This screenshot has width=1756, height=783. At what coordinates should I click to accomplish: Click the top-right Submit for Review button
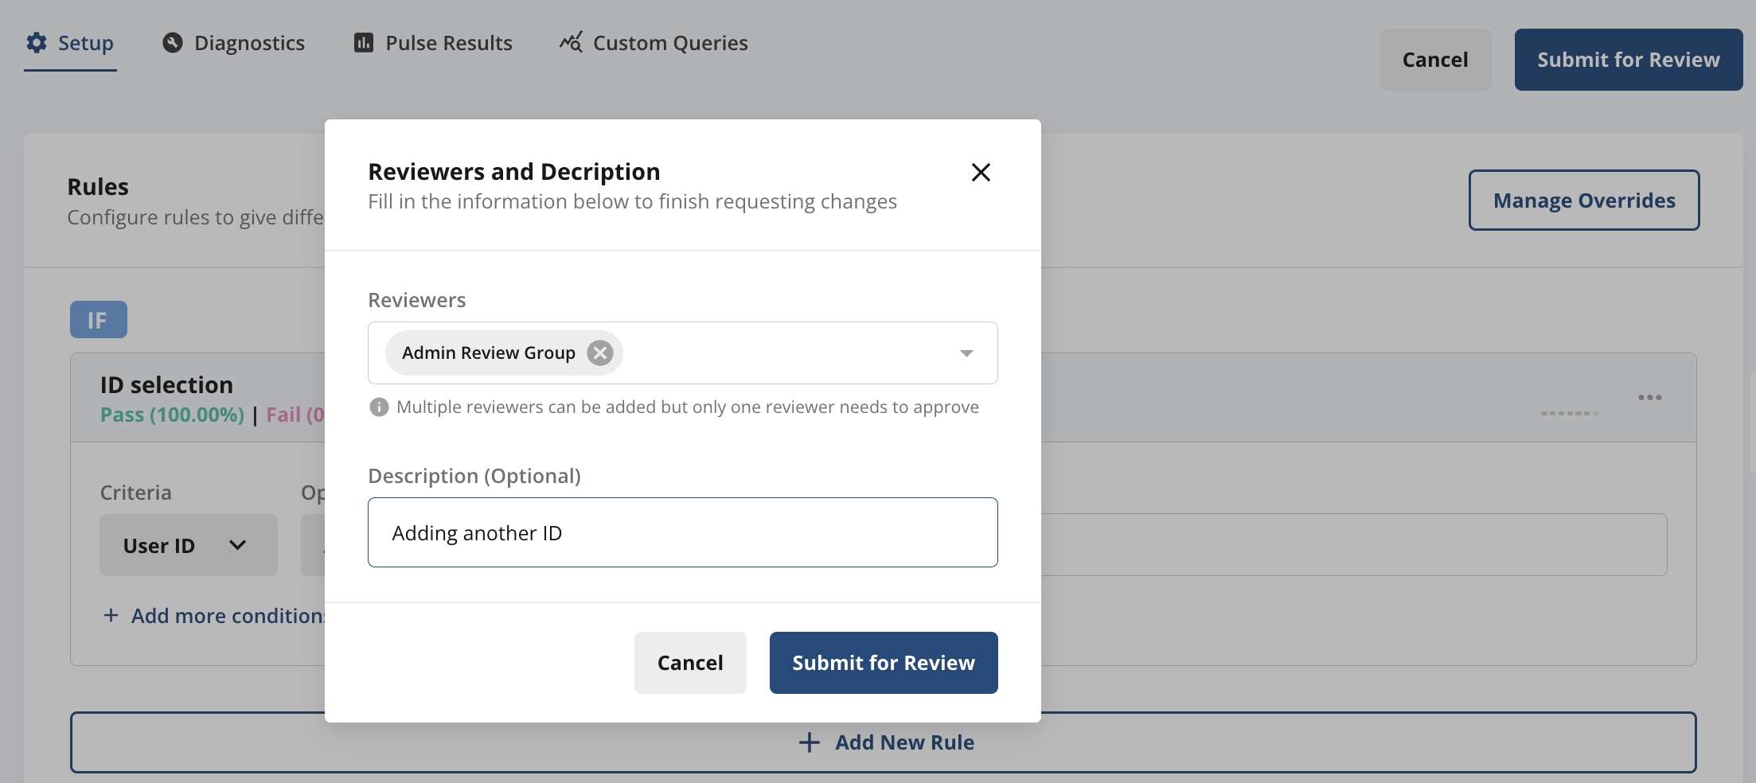coord(1628,60)
